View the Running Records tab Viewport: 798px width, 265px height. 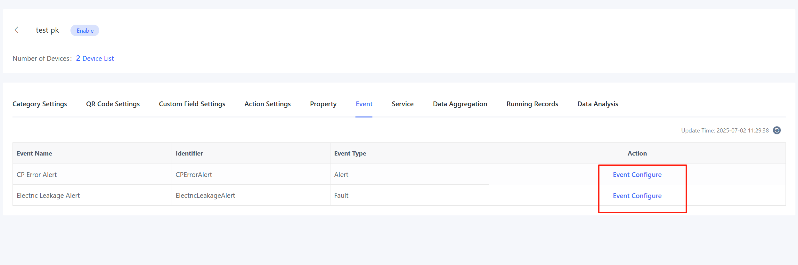(532, 104)
